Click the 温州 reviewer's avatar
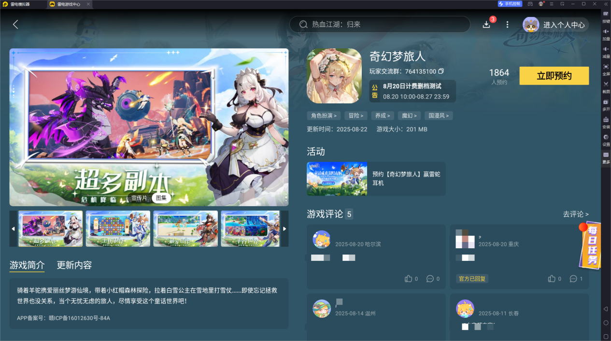Viewport: 611px width, 341px height. point(322,309)
